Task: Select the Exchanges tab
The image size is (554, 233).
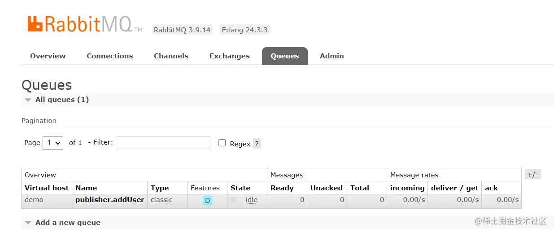Action: click(x=229, y=56)
